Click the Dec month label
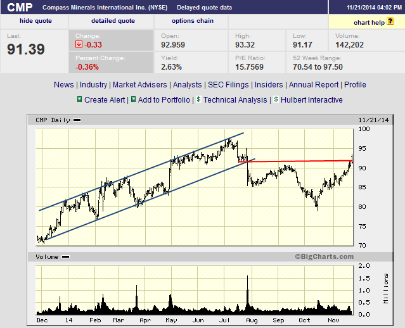The image size is (405, 328). pyautogui.click(x=42, y=320)
